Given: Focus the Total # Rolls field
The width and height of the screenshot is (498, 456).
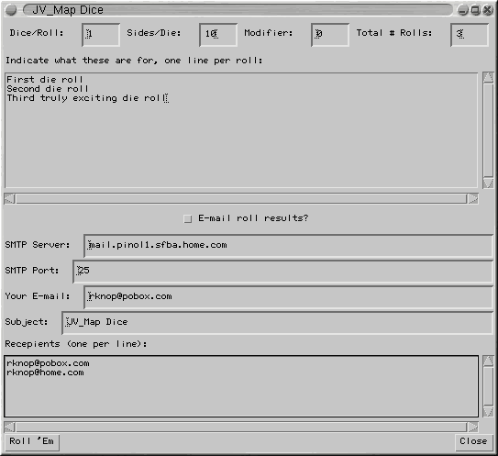Looking at the screenshot, I should 470,34.
